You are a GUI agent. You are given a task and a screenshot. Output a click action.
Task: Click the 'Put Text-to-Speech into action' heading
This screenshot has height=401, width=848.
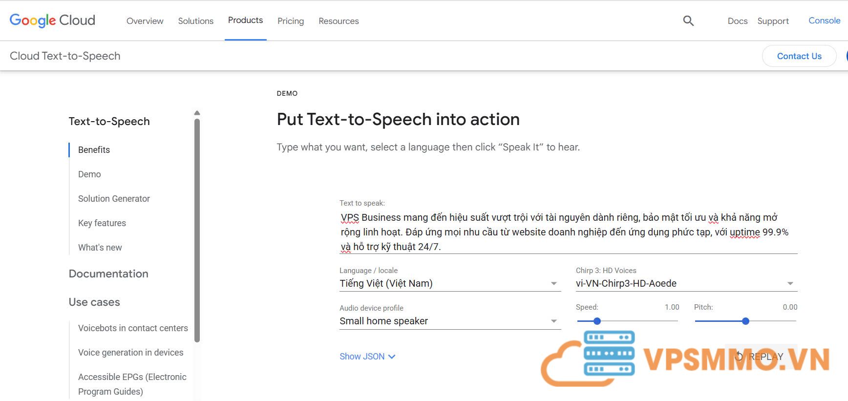click(398, 119)
